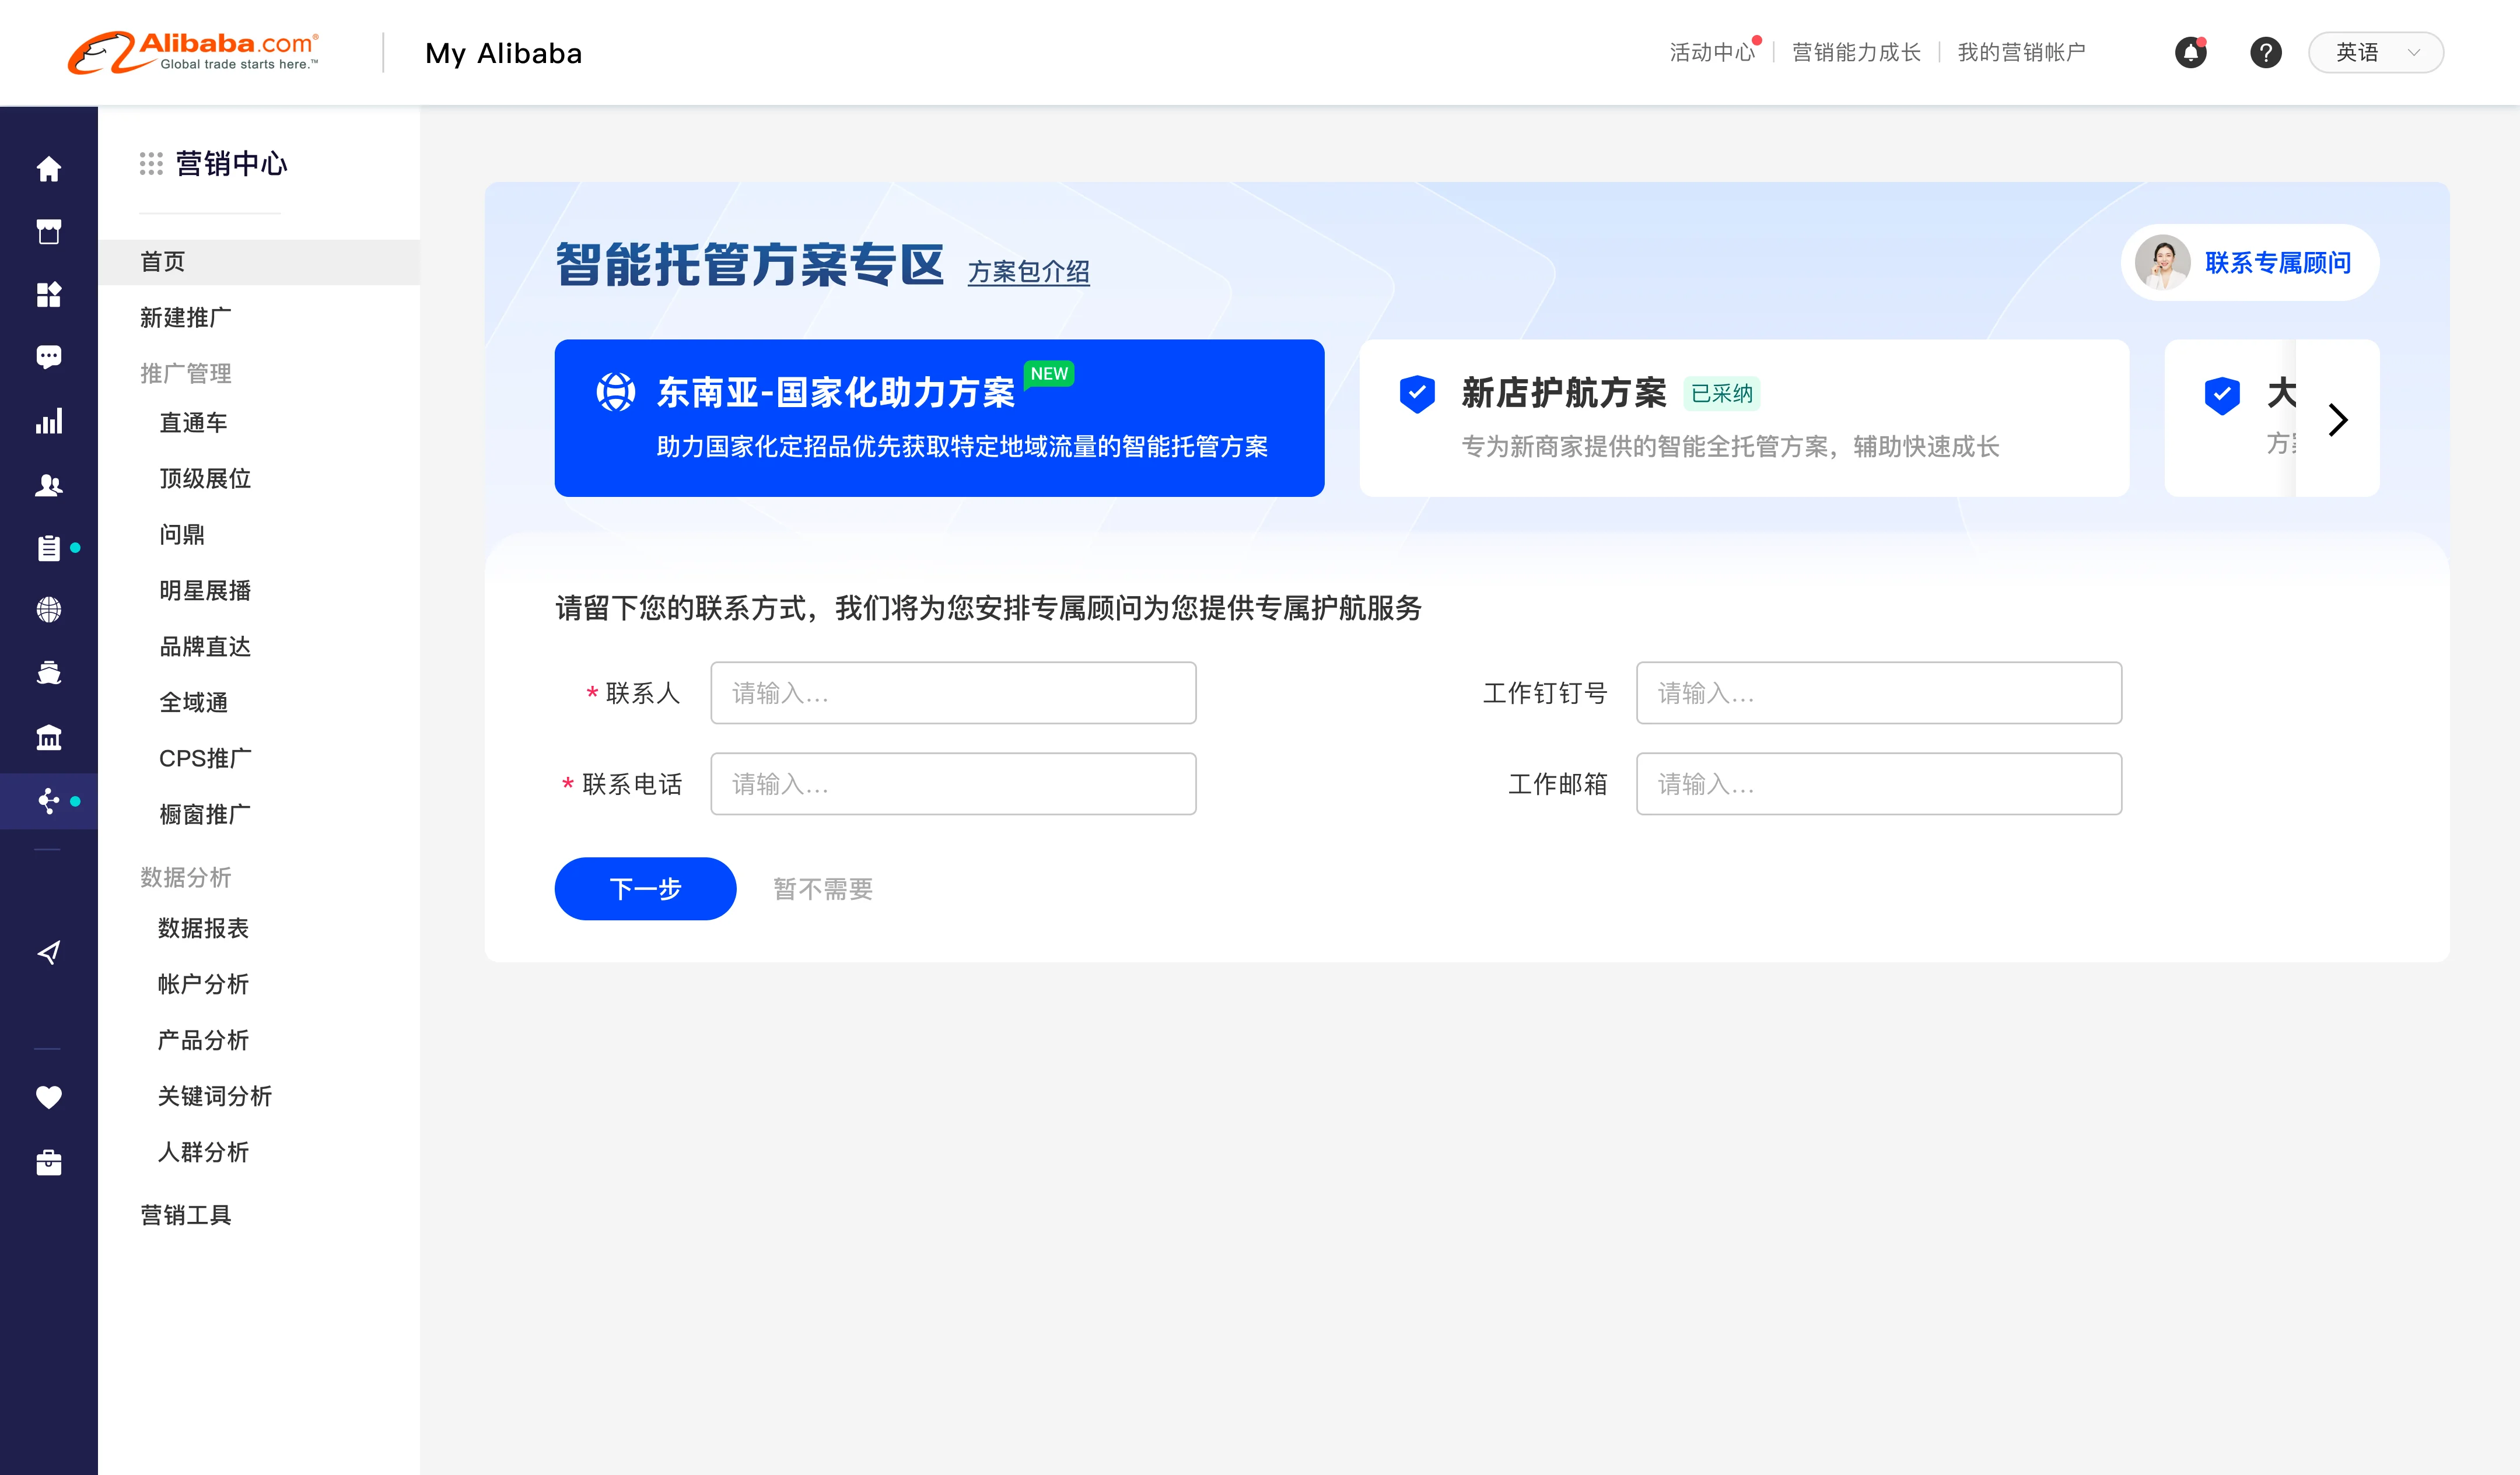This screenshot has width=2520, height=1475.
Task: Click the 下一步 button
Action: [645, 888]
